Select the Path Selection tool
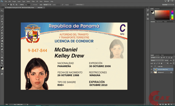The image size is (175, 106). [x=2, y=55]
